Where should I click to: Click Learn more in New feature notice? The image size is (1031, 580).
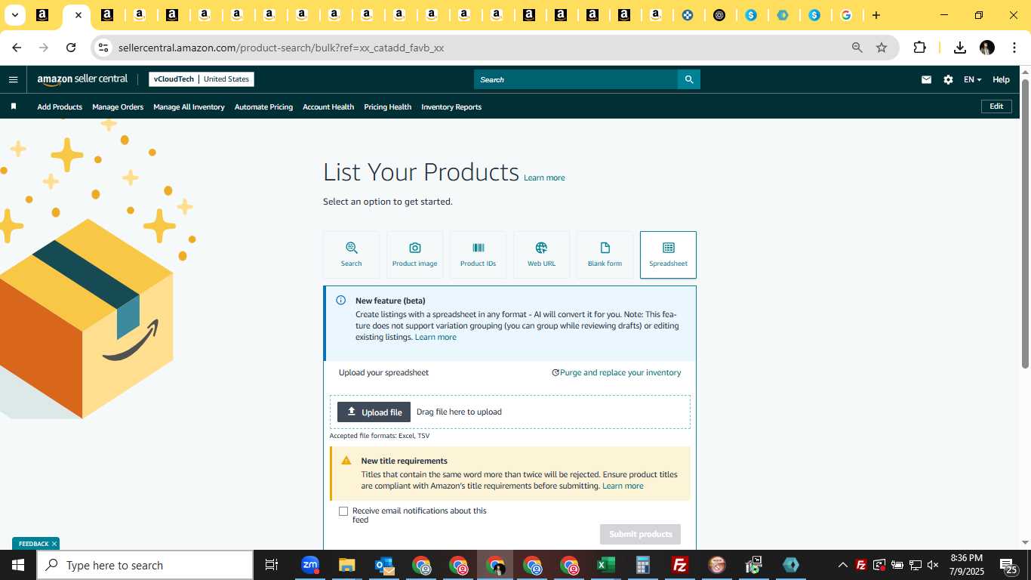click(x=435, y=337)
